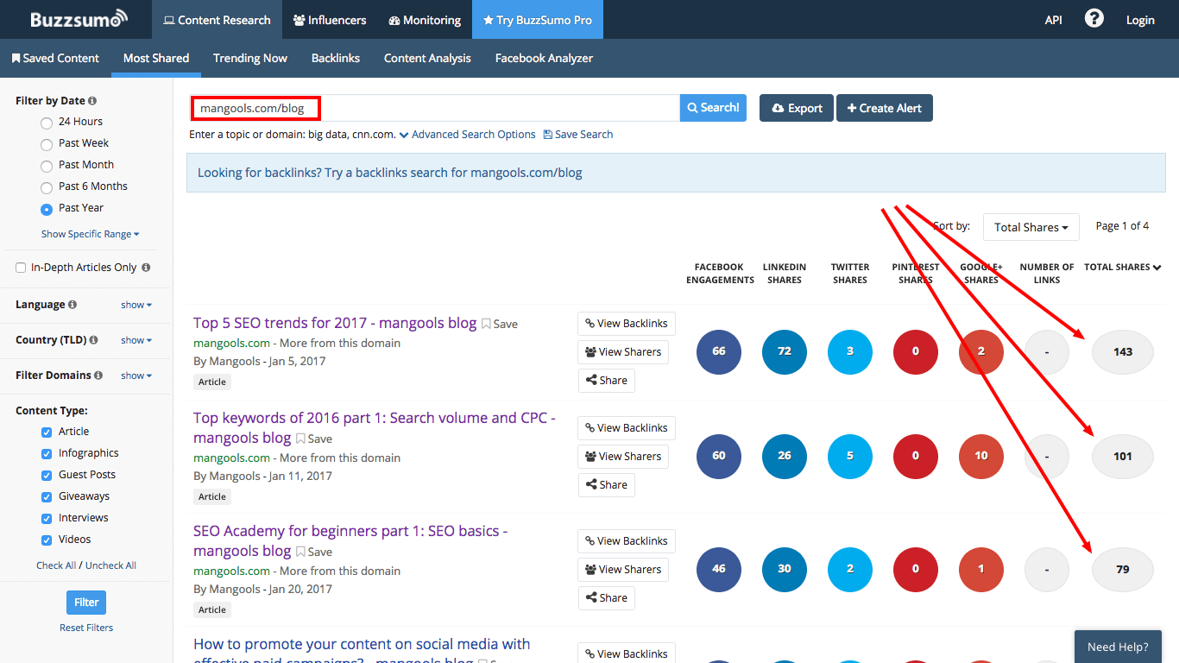Switch to the Content Analysis tab

[x=427, y=58]
